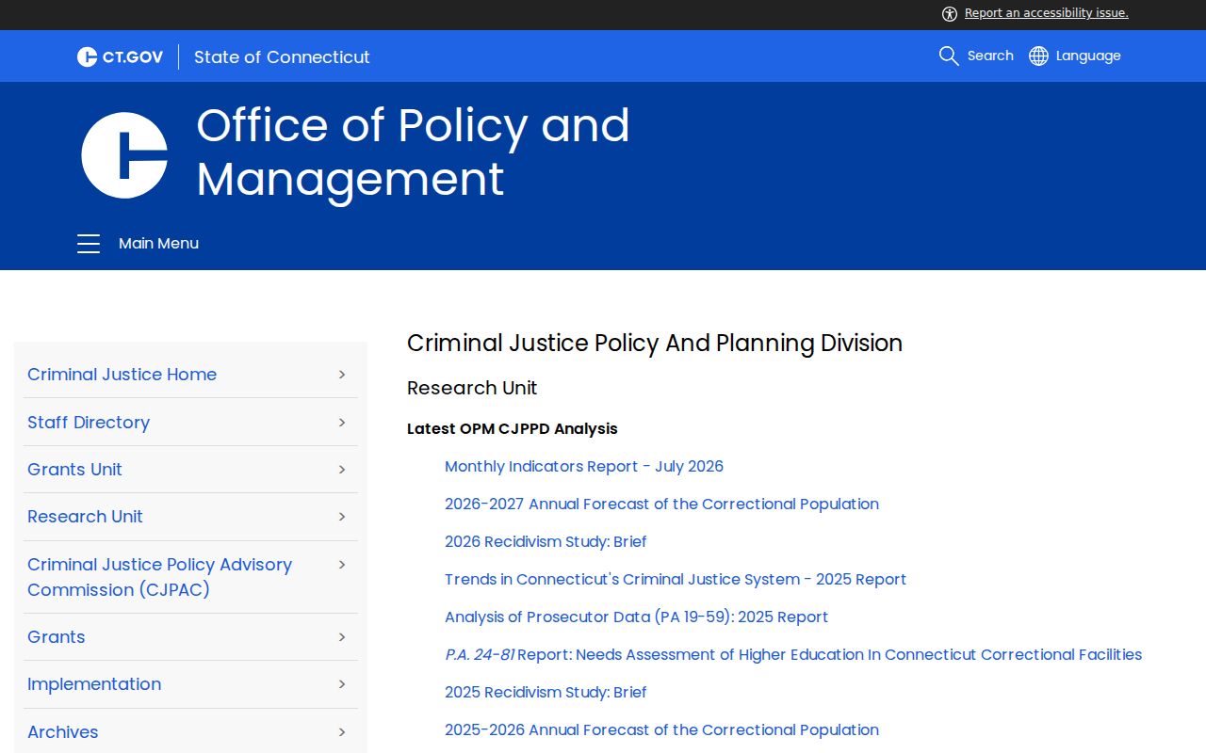1206x753 pixels.
Task: Open Monthly Indicators Report - July 2026
Action: tap(584, 466)
